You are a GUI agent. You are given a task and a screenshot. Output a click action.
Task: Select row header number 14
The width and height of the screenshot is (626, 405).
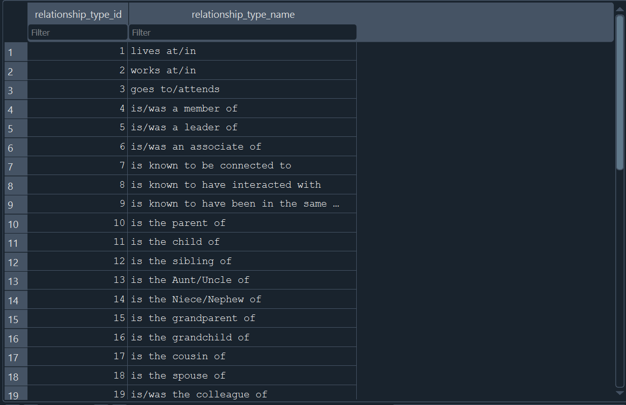point(16,299)
